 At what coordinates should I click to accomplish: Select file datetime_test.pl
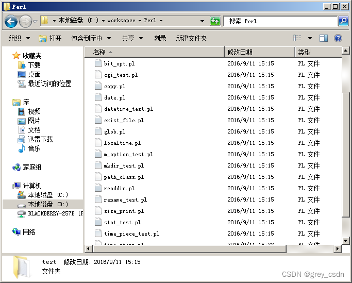(128, 109)
